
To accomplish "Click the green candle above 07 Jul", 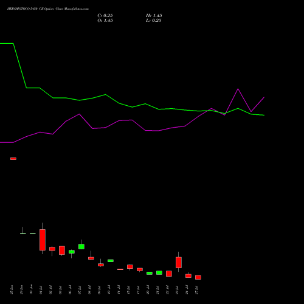I will pos(81,246).
